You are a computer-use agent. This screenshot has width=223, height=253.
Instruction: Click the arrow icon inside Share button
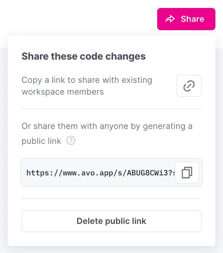170,19
